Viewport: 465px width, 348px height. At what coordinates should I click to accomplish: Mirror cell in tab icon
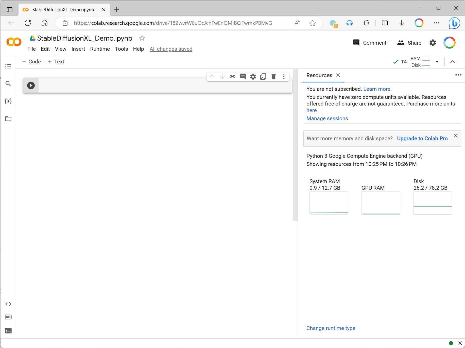(x=263, y=77)
